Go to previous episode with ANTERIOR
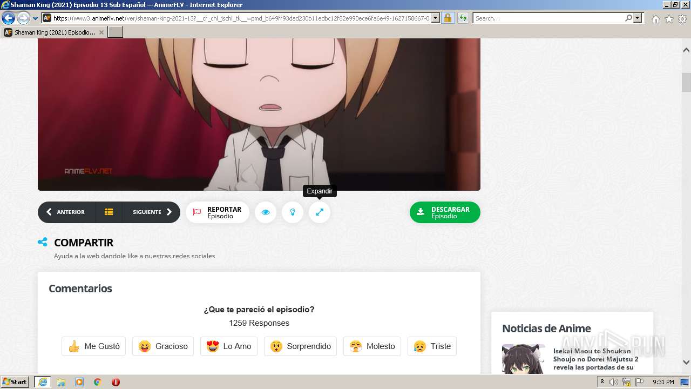Image resolution: width=691 pixels, height=389 pixels. tap(66, 212)
